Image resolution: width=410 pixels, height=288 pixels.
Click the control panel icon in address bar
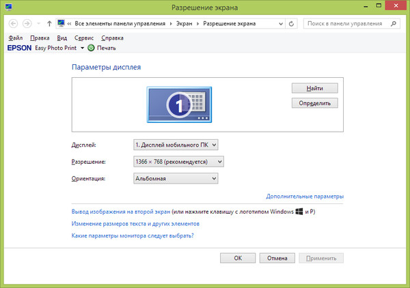click(x=61, y=23)
